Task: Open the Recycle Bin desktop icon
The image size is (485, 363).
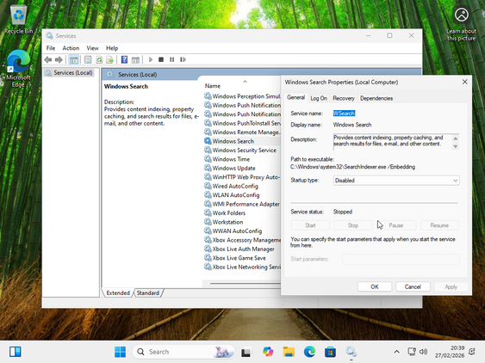Action: [x=19, y=20]
